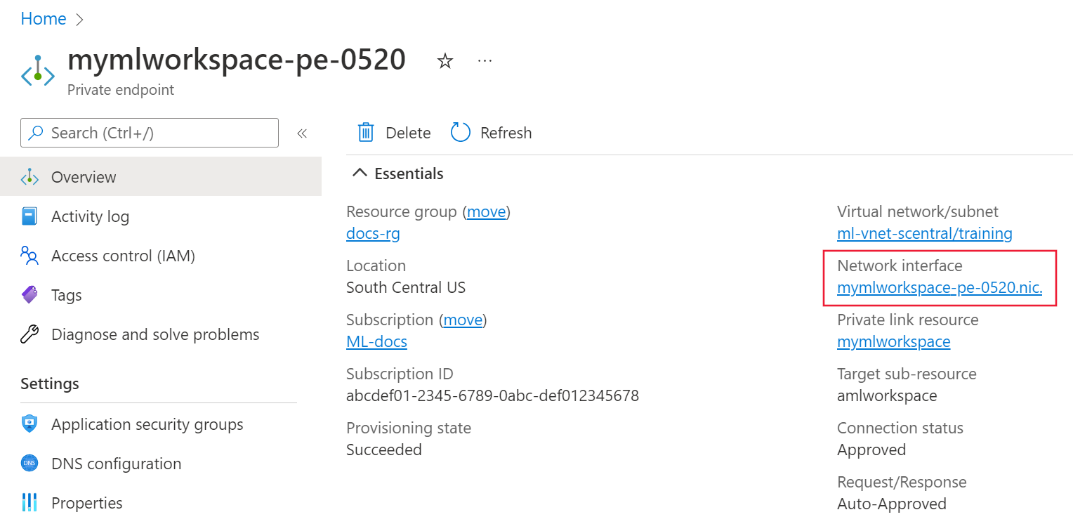Viewport: 1073px width, 524px height.
Task: Click the ml-vnet-scentral/training link
Action: [x=924, y=234]
